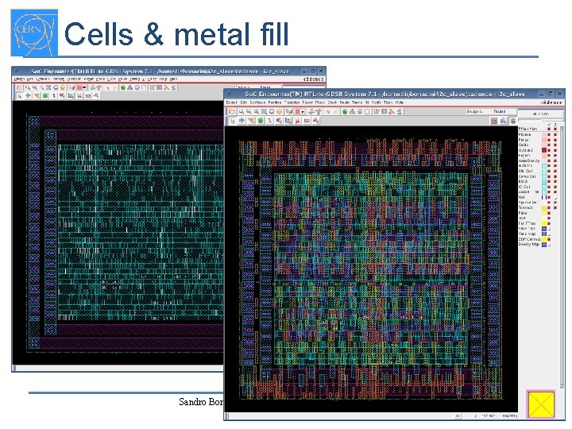Click the blank page icon in front window toolbar
Viewport: 572px width, 429px height.
[x=367, y=112]
